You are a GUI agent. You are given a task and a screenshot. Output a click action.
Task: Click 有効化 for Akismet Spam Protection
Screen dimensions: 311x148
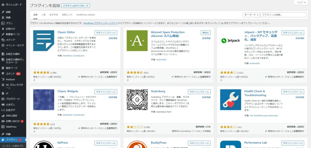206,33
